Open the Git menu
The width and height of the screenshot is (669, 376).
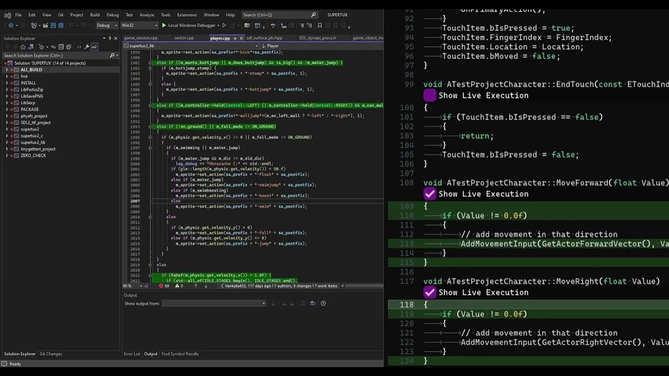tap(61, 15)
